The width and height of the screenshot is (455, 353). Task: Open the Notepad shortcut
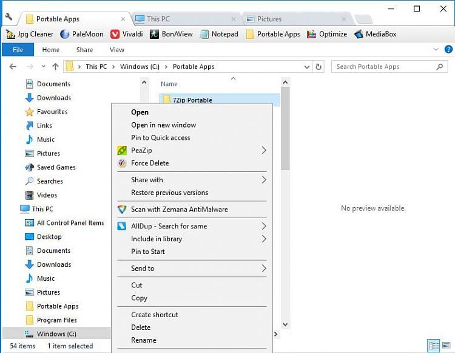(x=219, y=34)
